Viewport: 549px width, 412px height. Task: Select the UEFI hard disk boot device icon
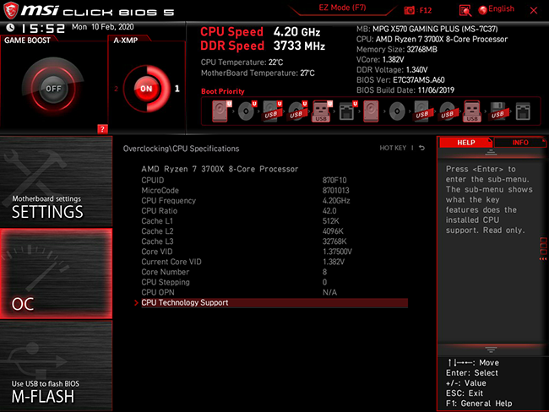coord(221,111)
